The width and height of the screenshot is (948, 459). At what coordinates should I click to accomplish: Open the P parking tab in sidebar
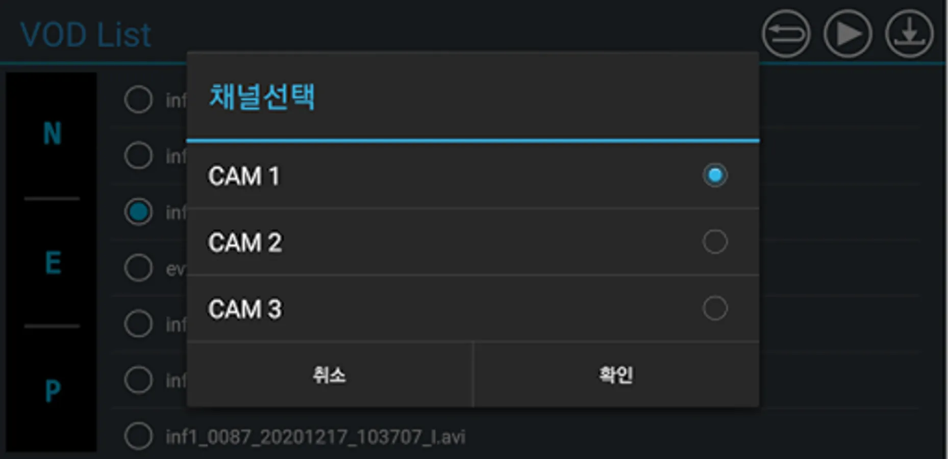pos(52,391)
